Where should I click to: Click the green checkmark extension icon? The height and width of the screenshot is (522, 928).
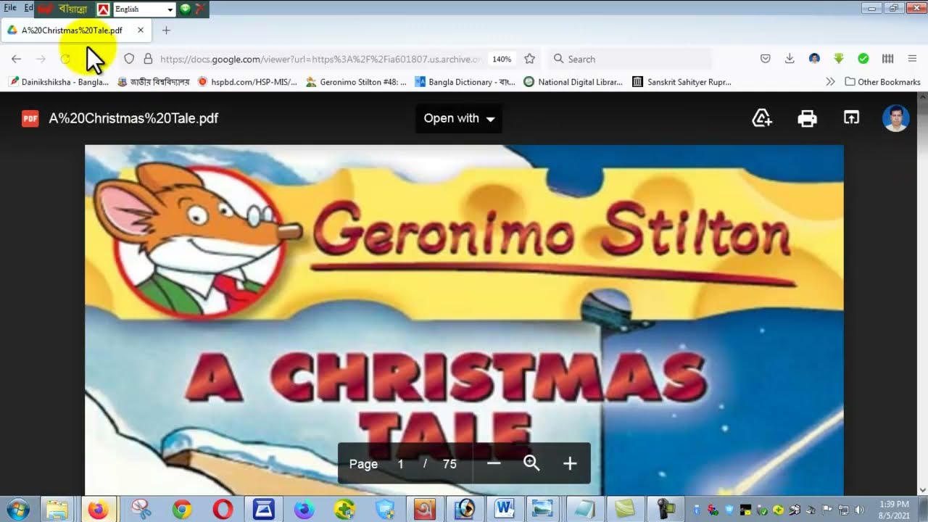tap(863, 59)
